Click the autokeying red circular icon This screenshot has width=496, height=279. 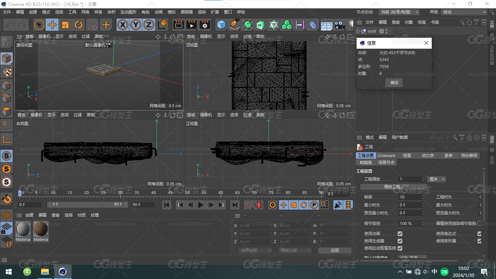259,205
